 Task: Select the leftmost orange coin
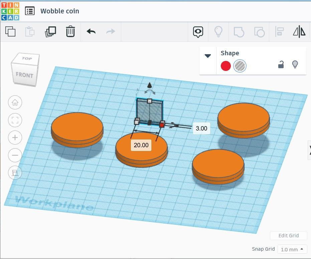pos(77,128)
